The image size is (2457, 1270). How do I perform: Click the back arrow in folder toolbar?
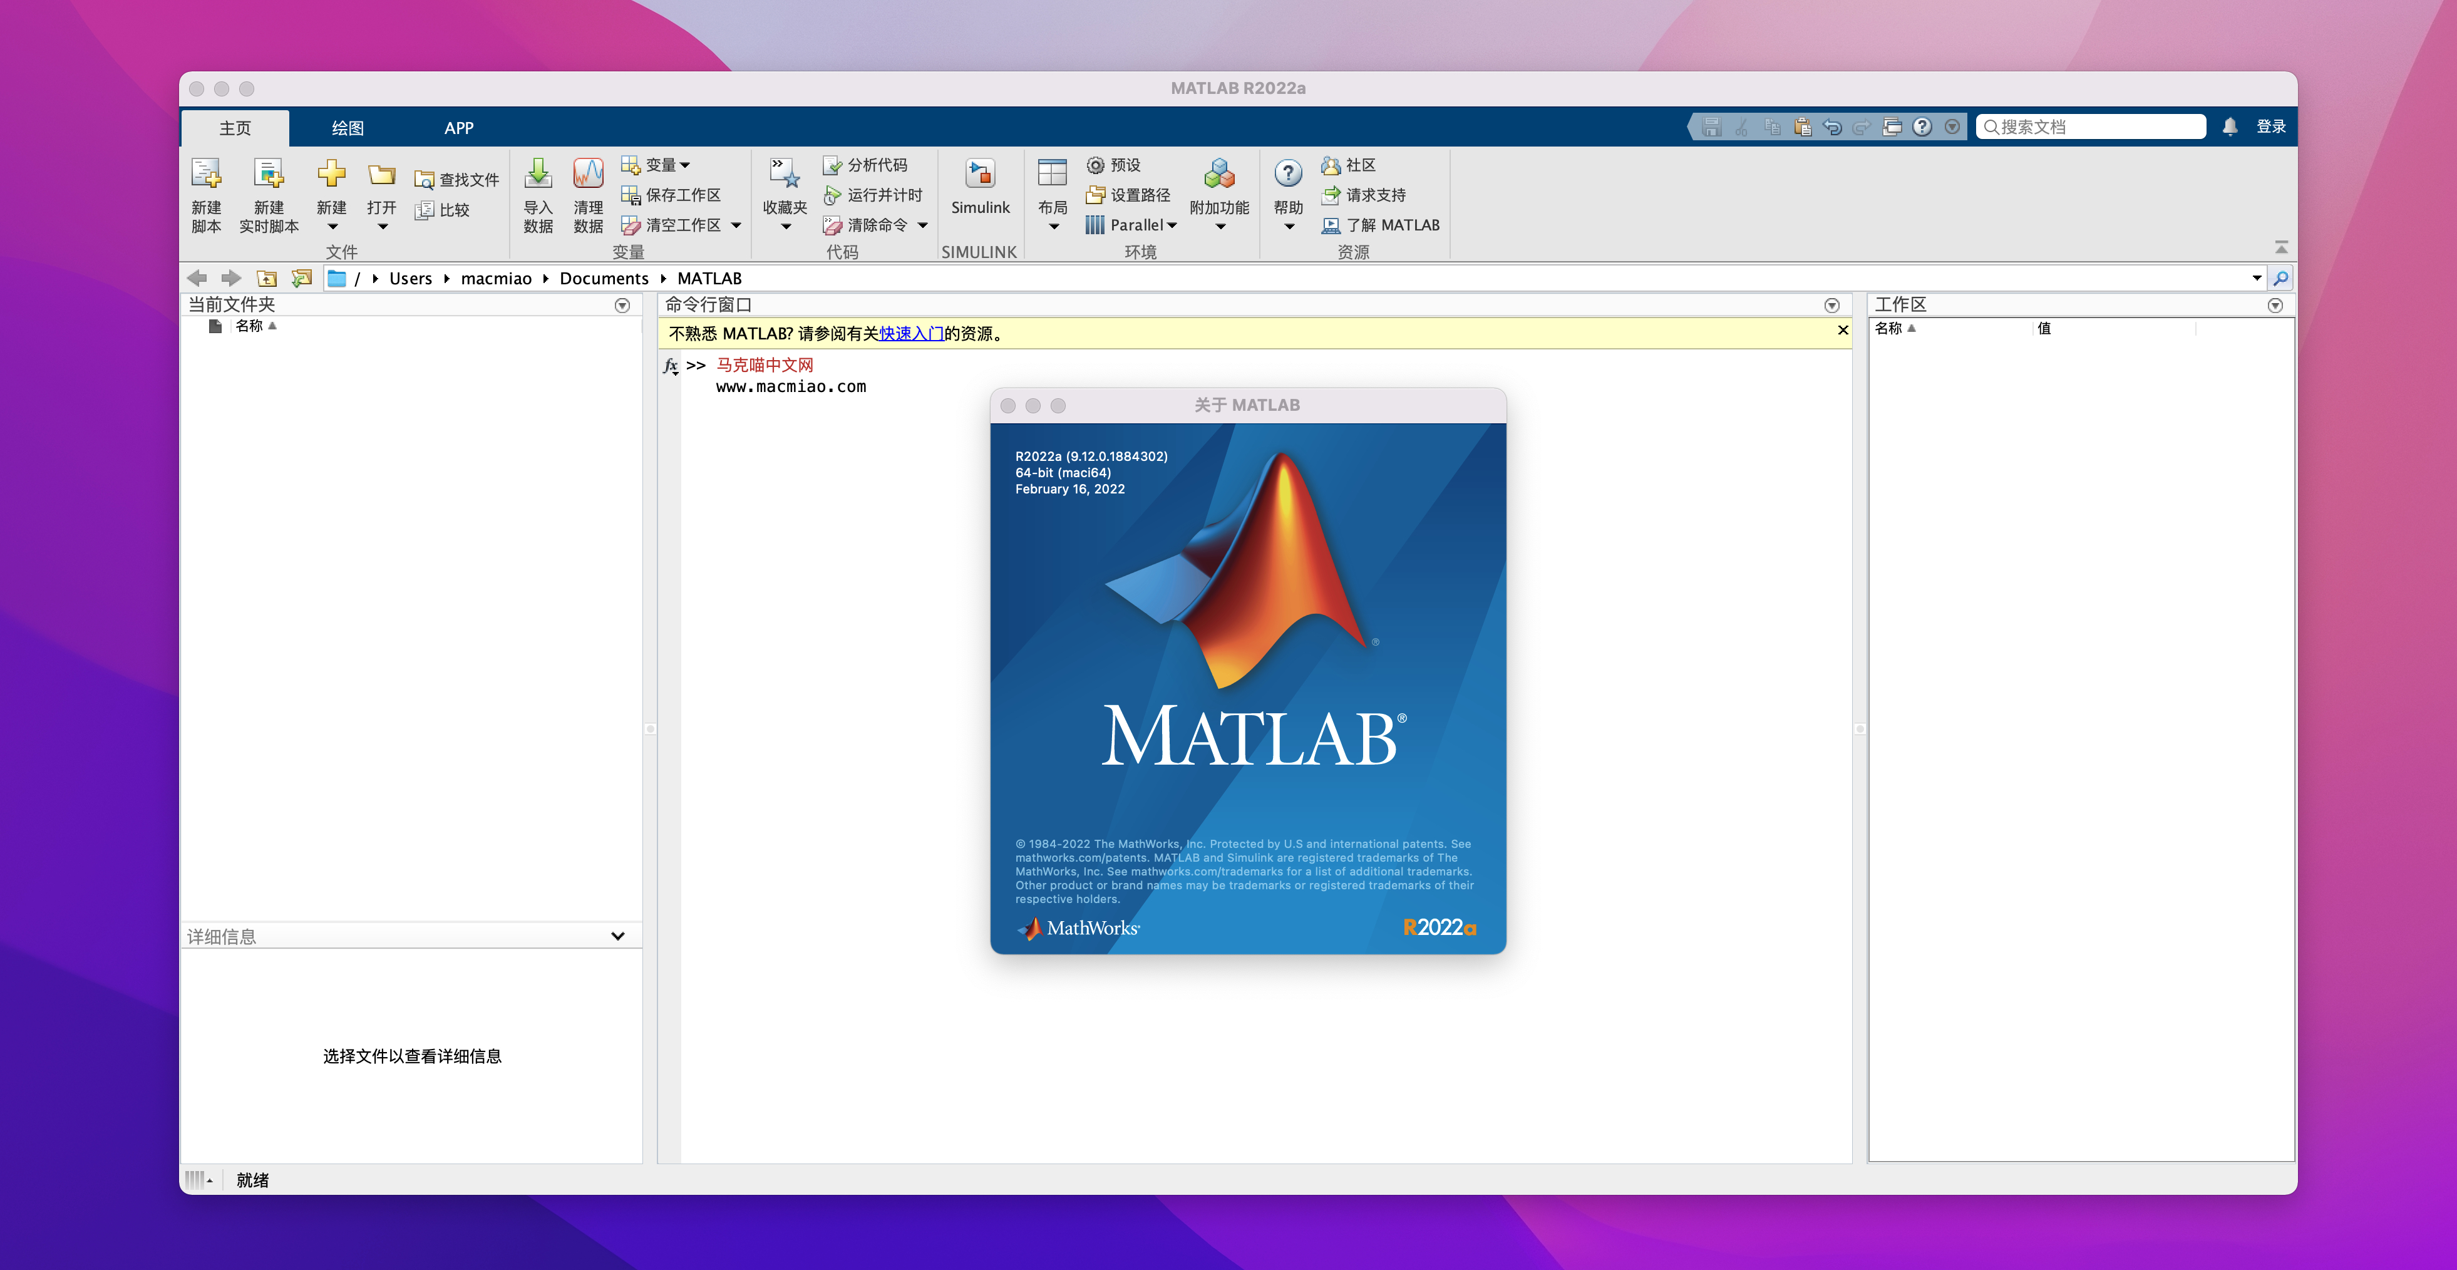pyautogui.click(x=197, y=279)
